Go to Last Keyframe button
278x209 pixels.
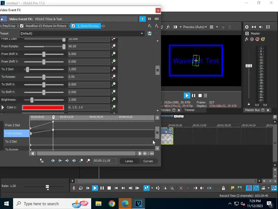74,161
